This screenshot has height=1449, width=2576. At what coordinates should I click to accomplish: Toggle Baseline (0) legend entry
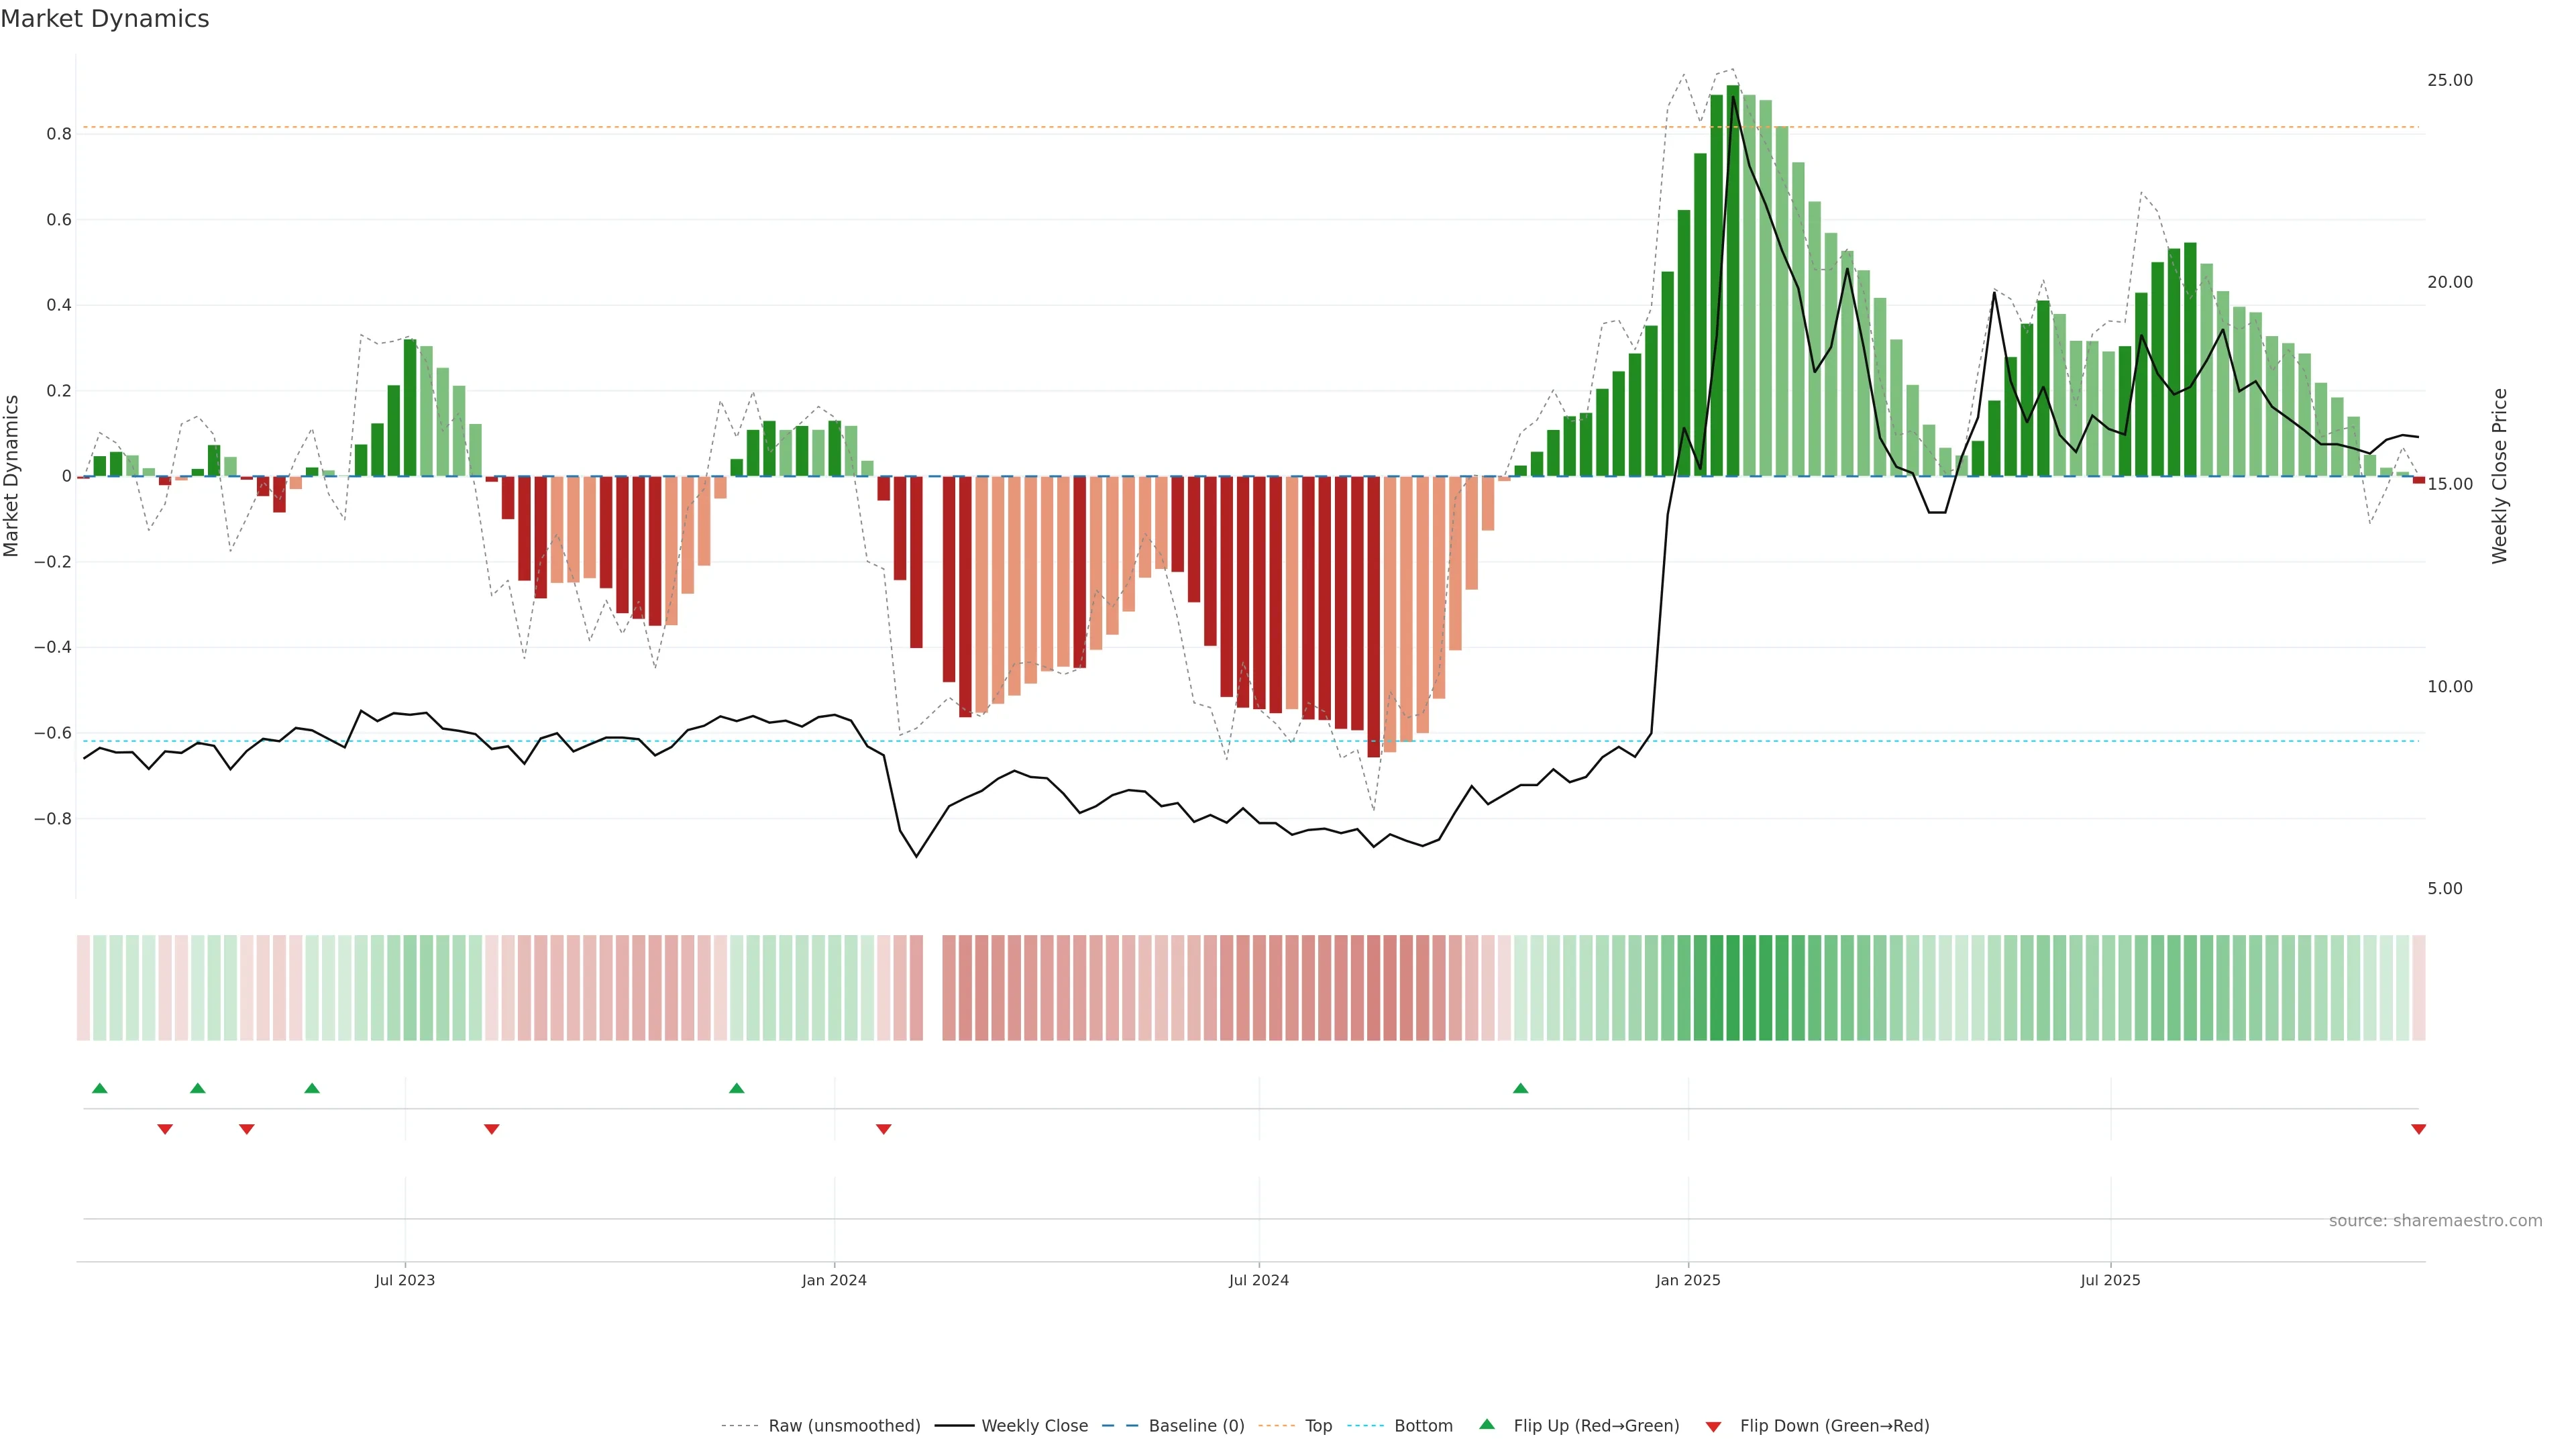point(1196,1426)
